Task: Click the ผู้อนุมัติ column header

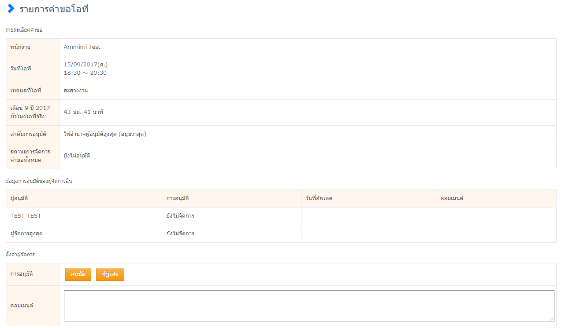Action: click(x=19, y=199)
